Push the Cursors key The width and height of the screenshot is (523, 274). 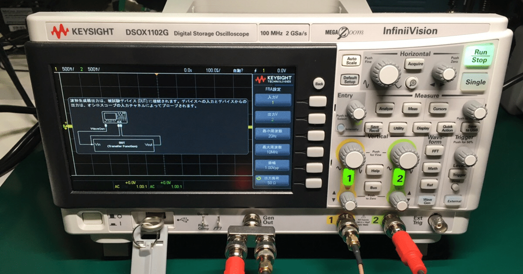[438, 108]
